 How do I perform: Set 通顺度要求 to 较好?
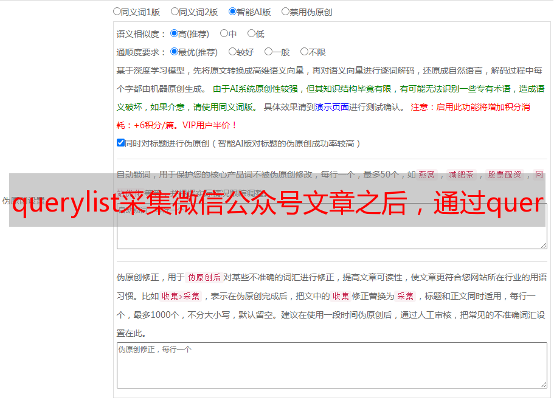pyautogui.click(x=232, y=52)
